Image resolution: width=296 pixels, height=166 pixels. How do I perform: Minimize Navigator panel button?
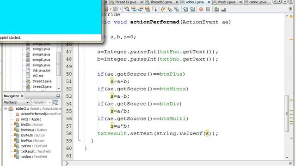click(58, 96)
